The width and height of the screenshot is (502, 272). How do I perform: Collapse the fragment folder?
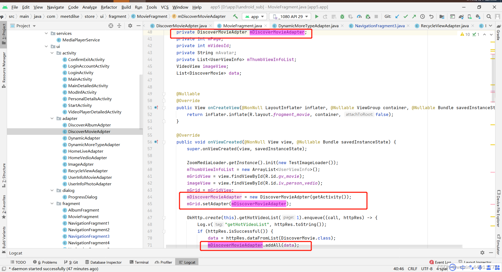[x=52, y=203]
